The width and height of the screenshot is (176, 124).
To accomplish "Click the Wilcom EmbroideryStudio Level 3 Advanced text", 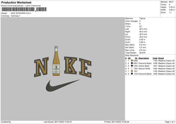I will (x=21, y=6).
